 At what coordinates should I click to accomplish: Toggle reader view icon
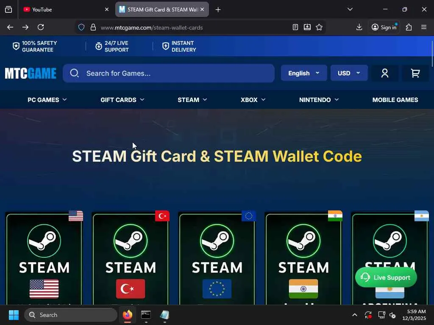[295, 27]
